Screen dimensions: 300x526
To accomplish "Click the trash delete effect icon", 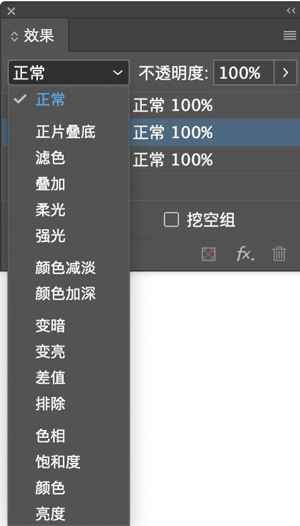I will coord(279,254).
